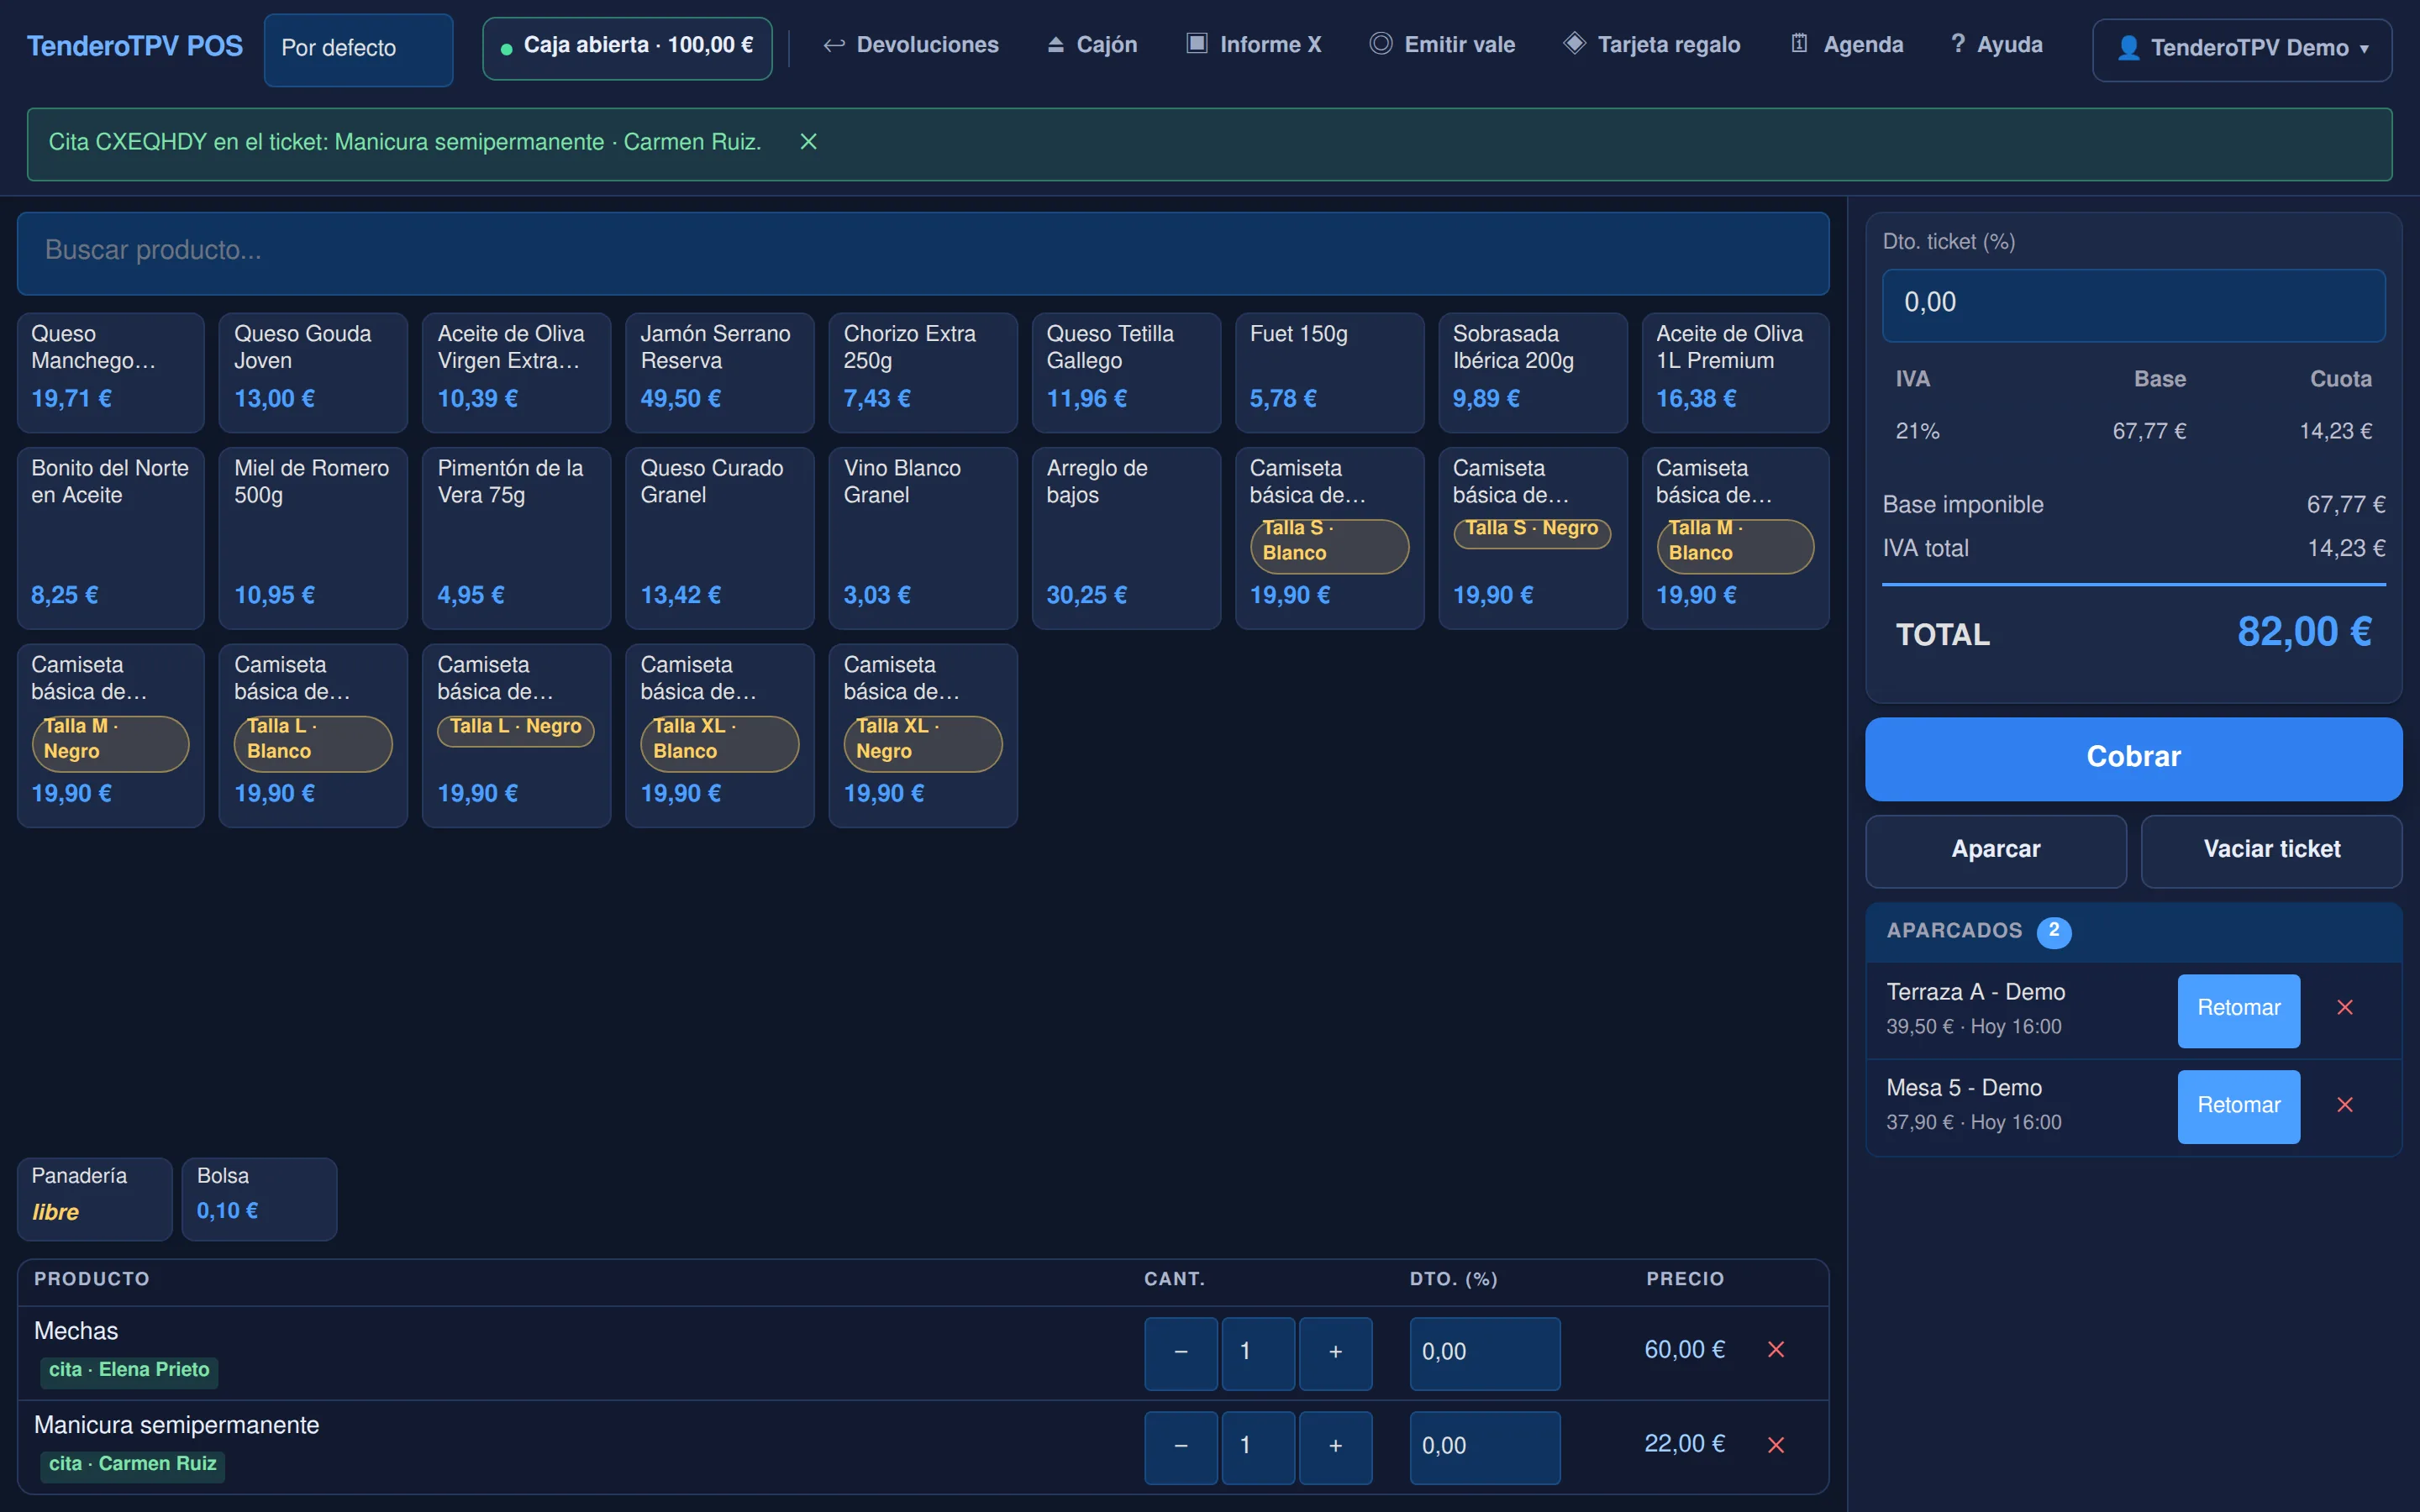The width and height of the screenshot is (2420, 1512).
Task: Add Vino Blanco Granel product
Action: 922,537
